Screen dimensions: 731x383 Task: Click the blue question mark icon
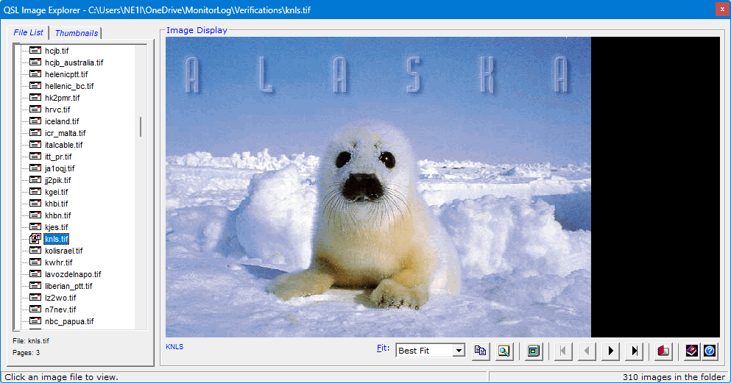click(709, 351)
